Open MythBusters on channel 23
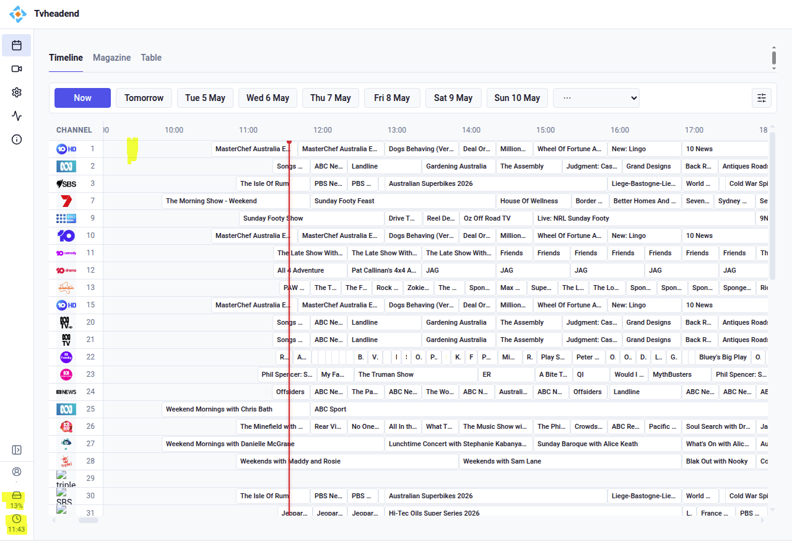 pyautogui.click(x=679, y=374)
